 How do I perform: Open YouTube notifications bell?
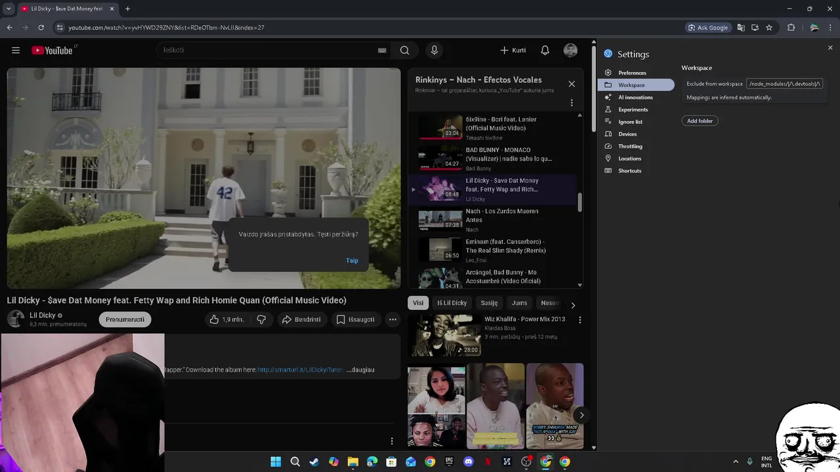(x=545, y=50)
